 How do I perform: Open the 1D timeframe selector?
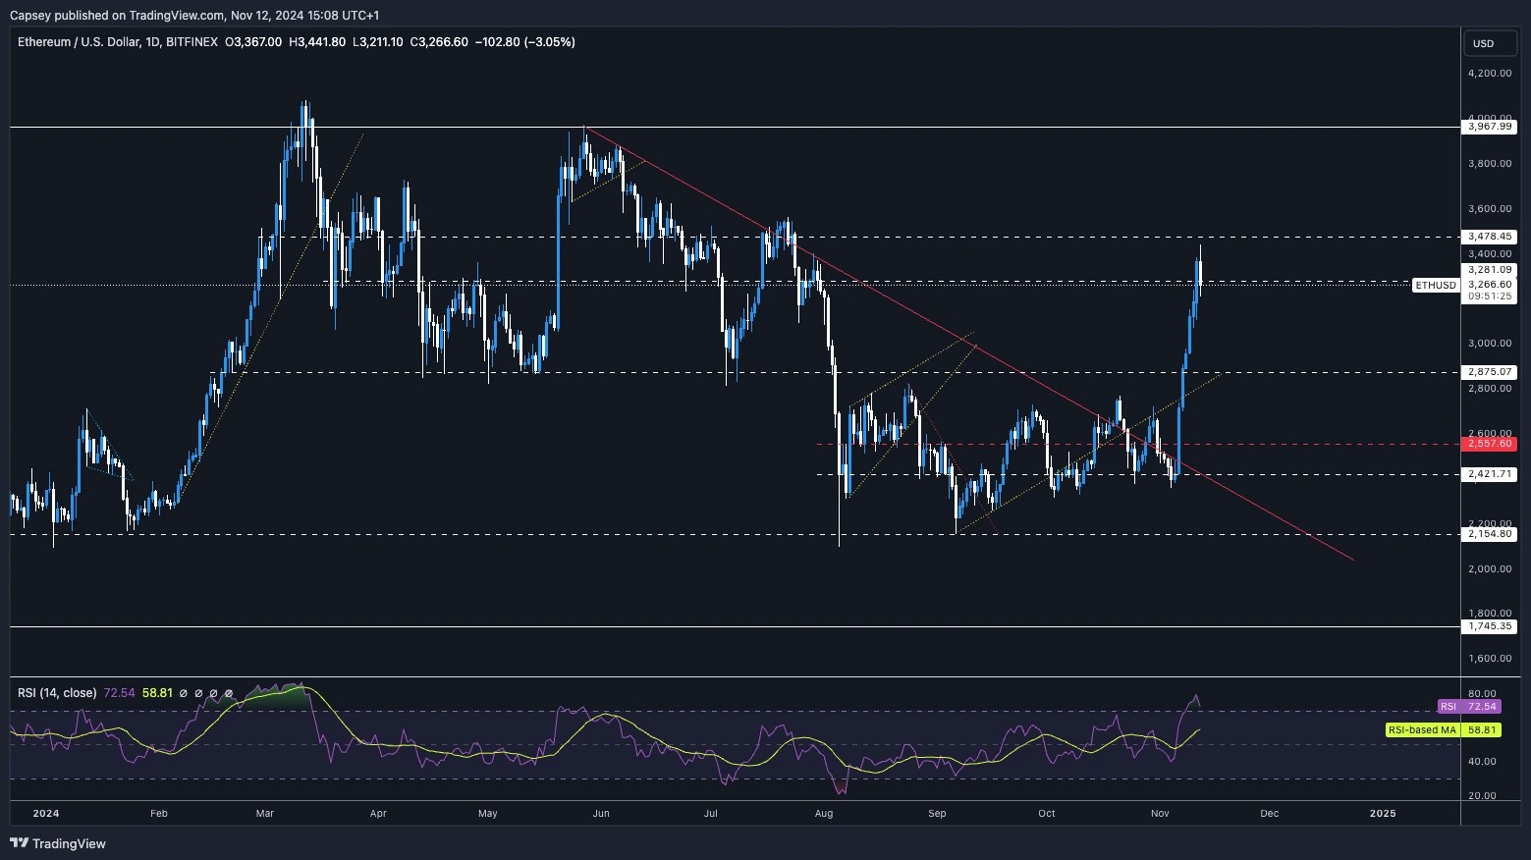click(155, 42)
